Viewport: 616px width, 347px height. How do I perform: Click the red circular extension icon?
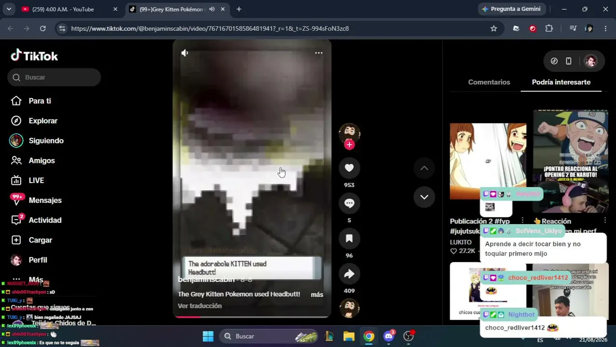coord(533,28)
